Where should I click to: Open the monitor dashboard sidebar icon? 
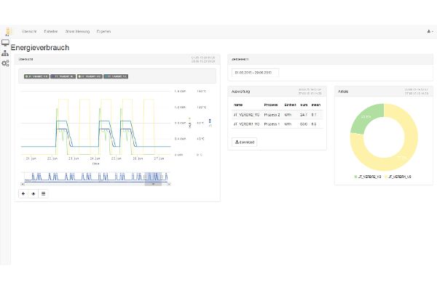point(5,43)
